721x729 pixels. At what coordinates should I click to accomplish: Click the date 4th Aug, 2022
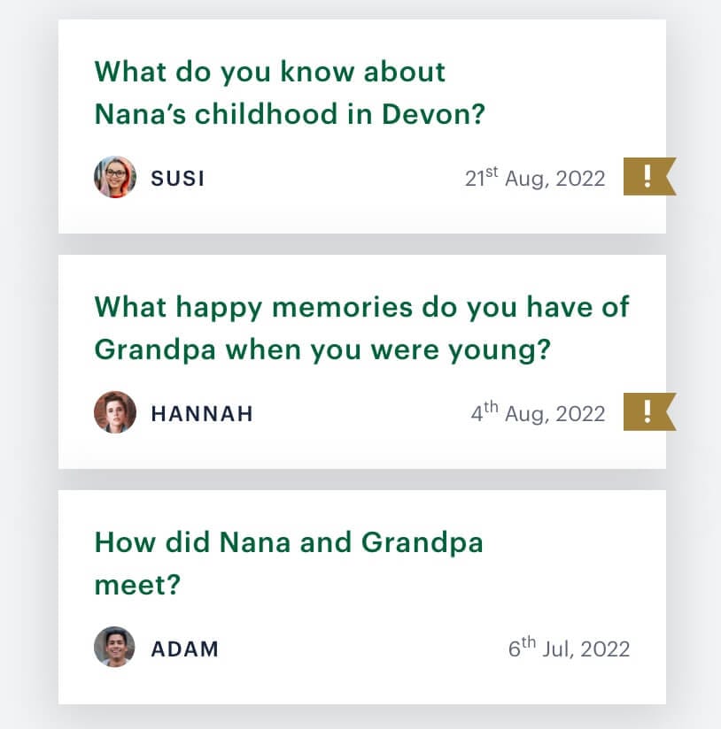(538, 413)
